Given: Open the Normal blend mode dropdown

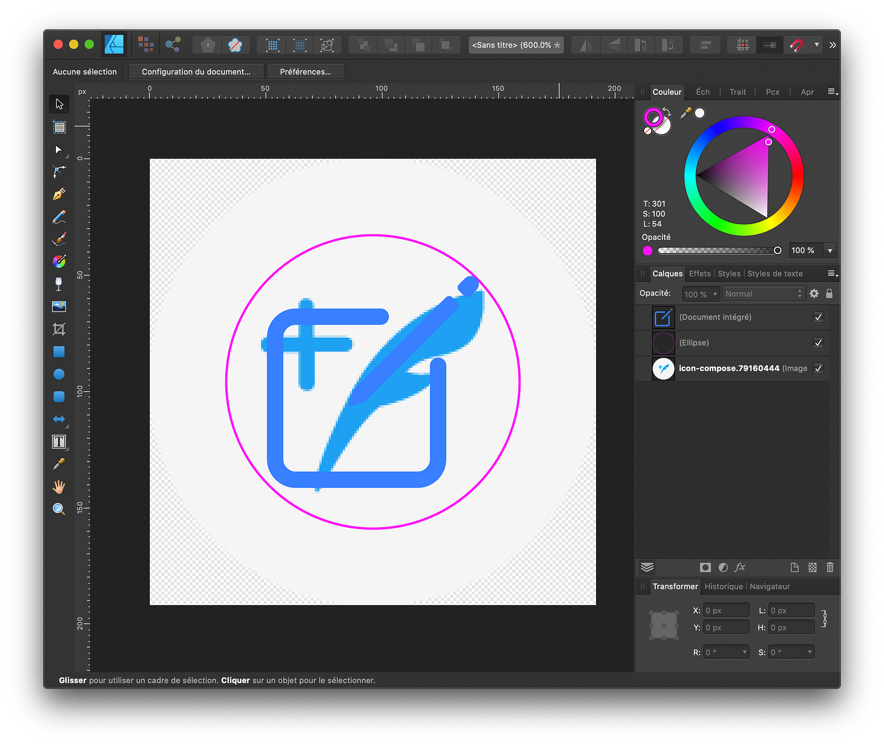Looking at the screenshot, I should click(763, 294).
